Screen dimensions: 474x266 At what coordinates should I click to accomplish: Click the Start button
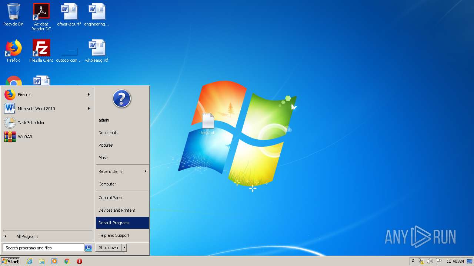(10, 261)
